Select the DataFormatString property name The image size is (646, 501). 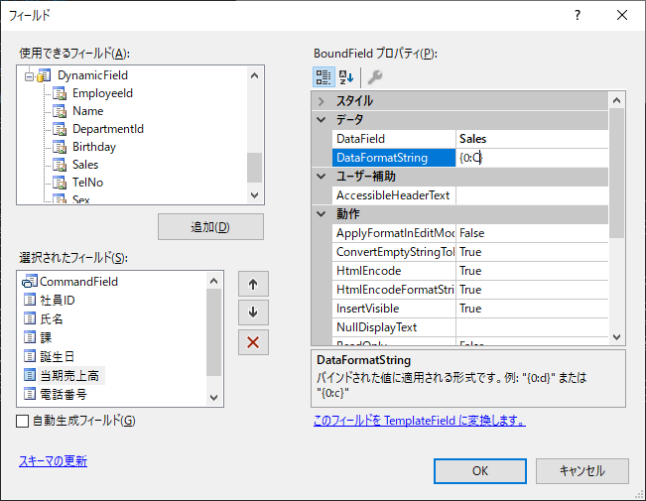(393, 158)
